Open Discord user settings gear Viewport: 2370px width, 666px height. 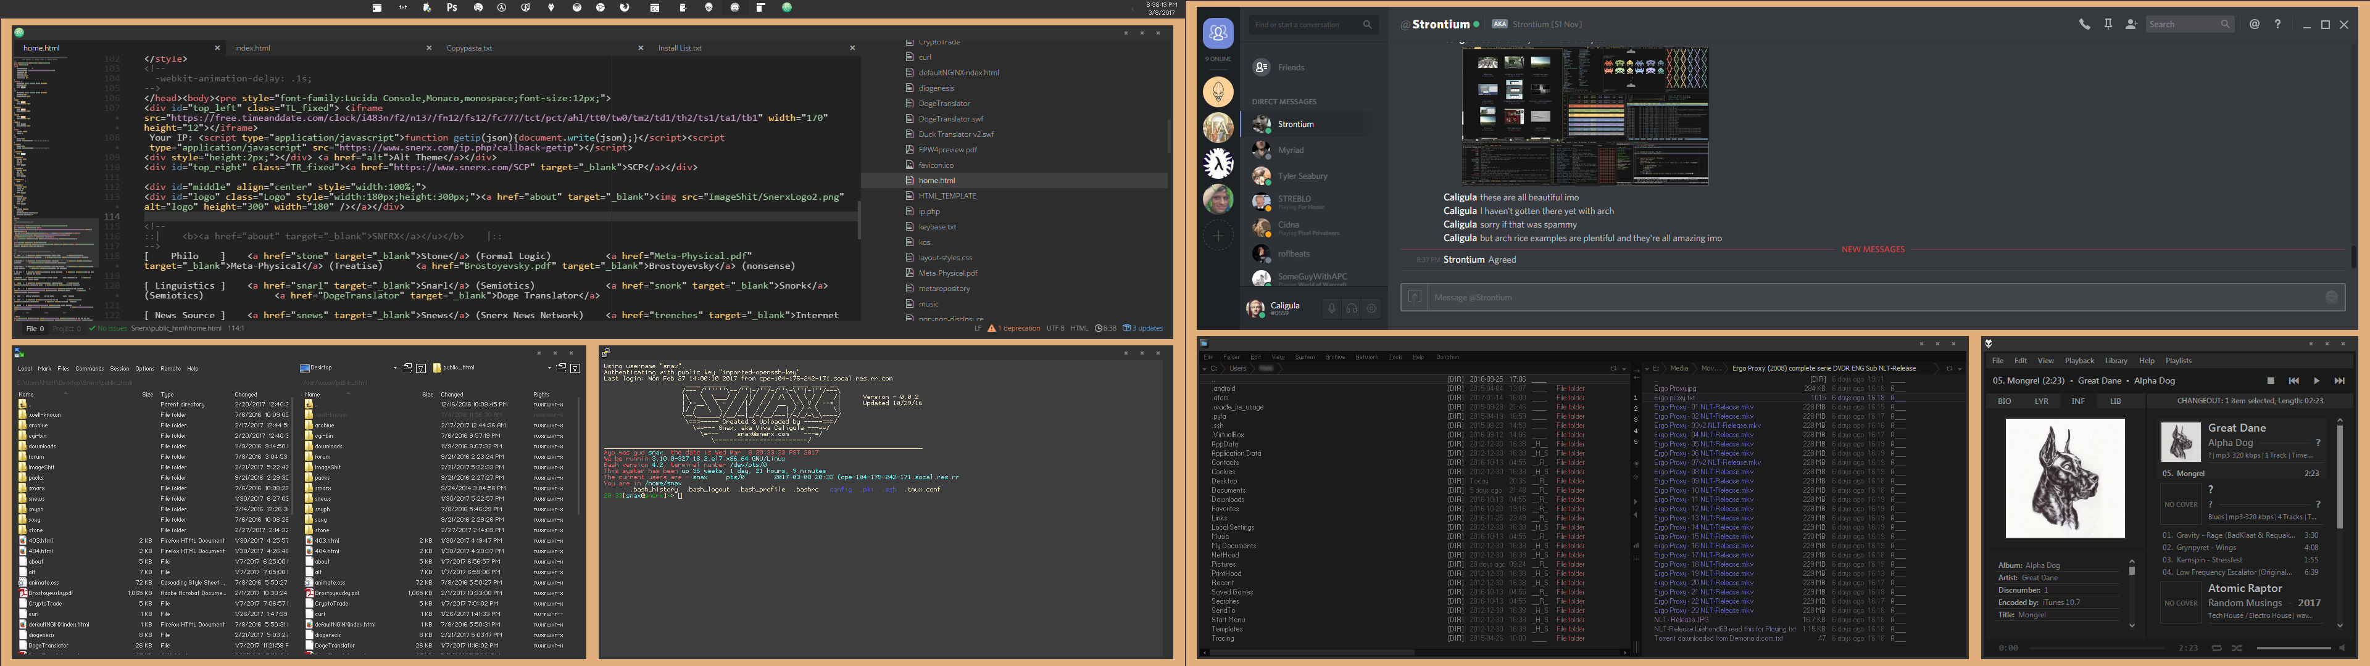[x=1371, y=309]
